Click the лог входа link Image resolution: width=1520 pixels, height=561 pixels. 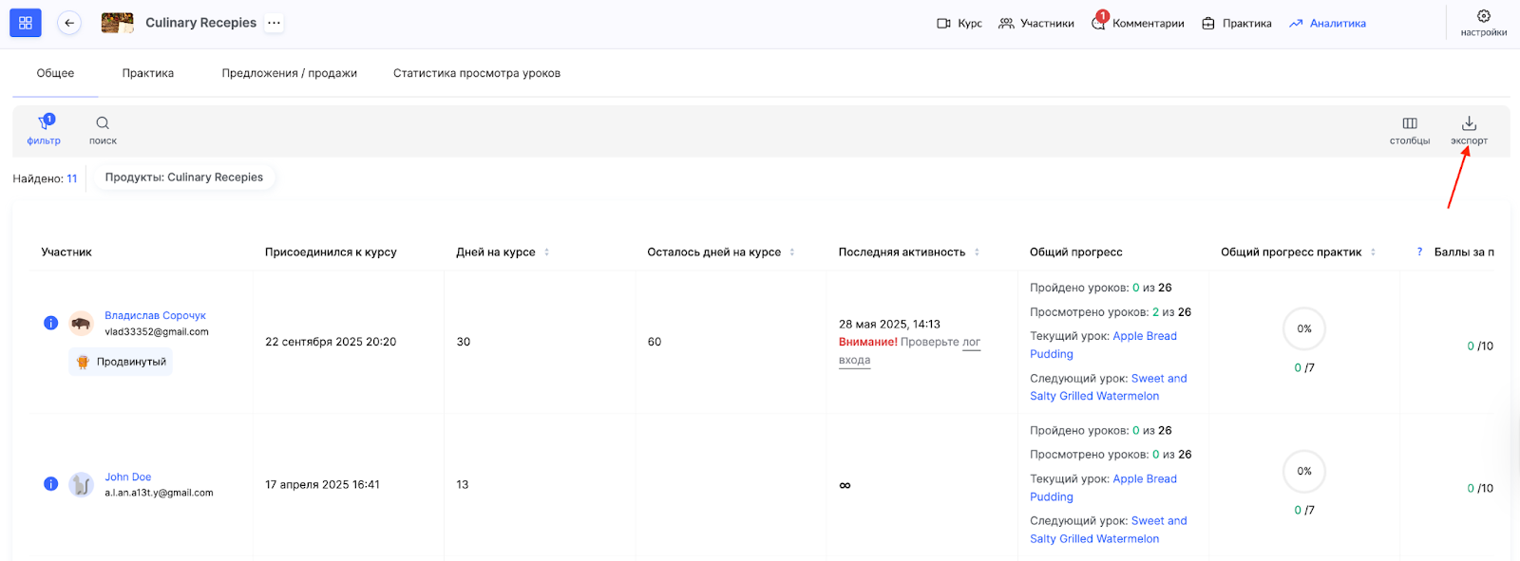click(x=971, y=343)
